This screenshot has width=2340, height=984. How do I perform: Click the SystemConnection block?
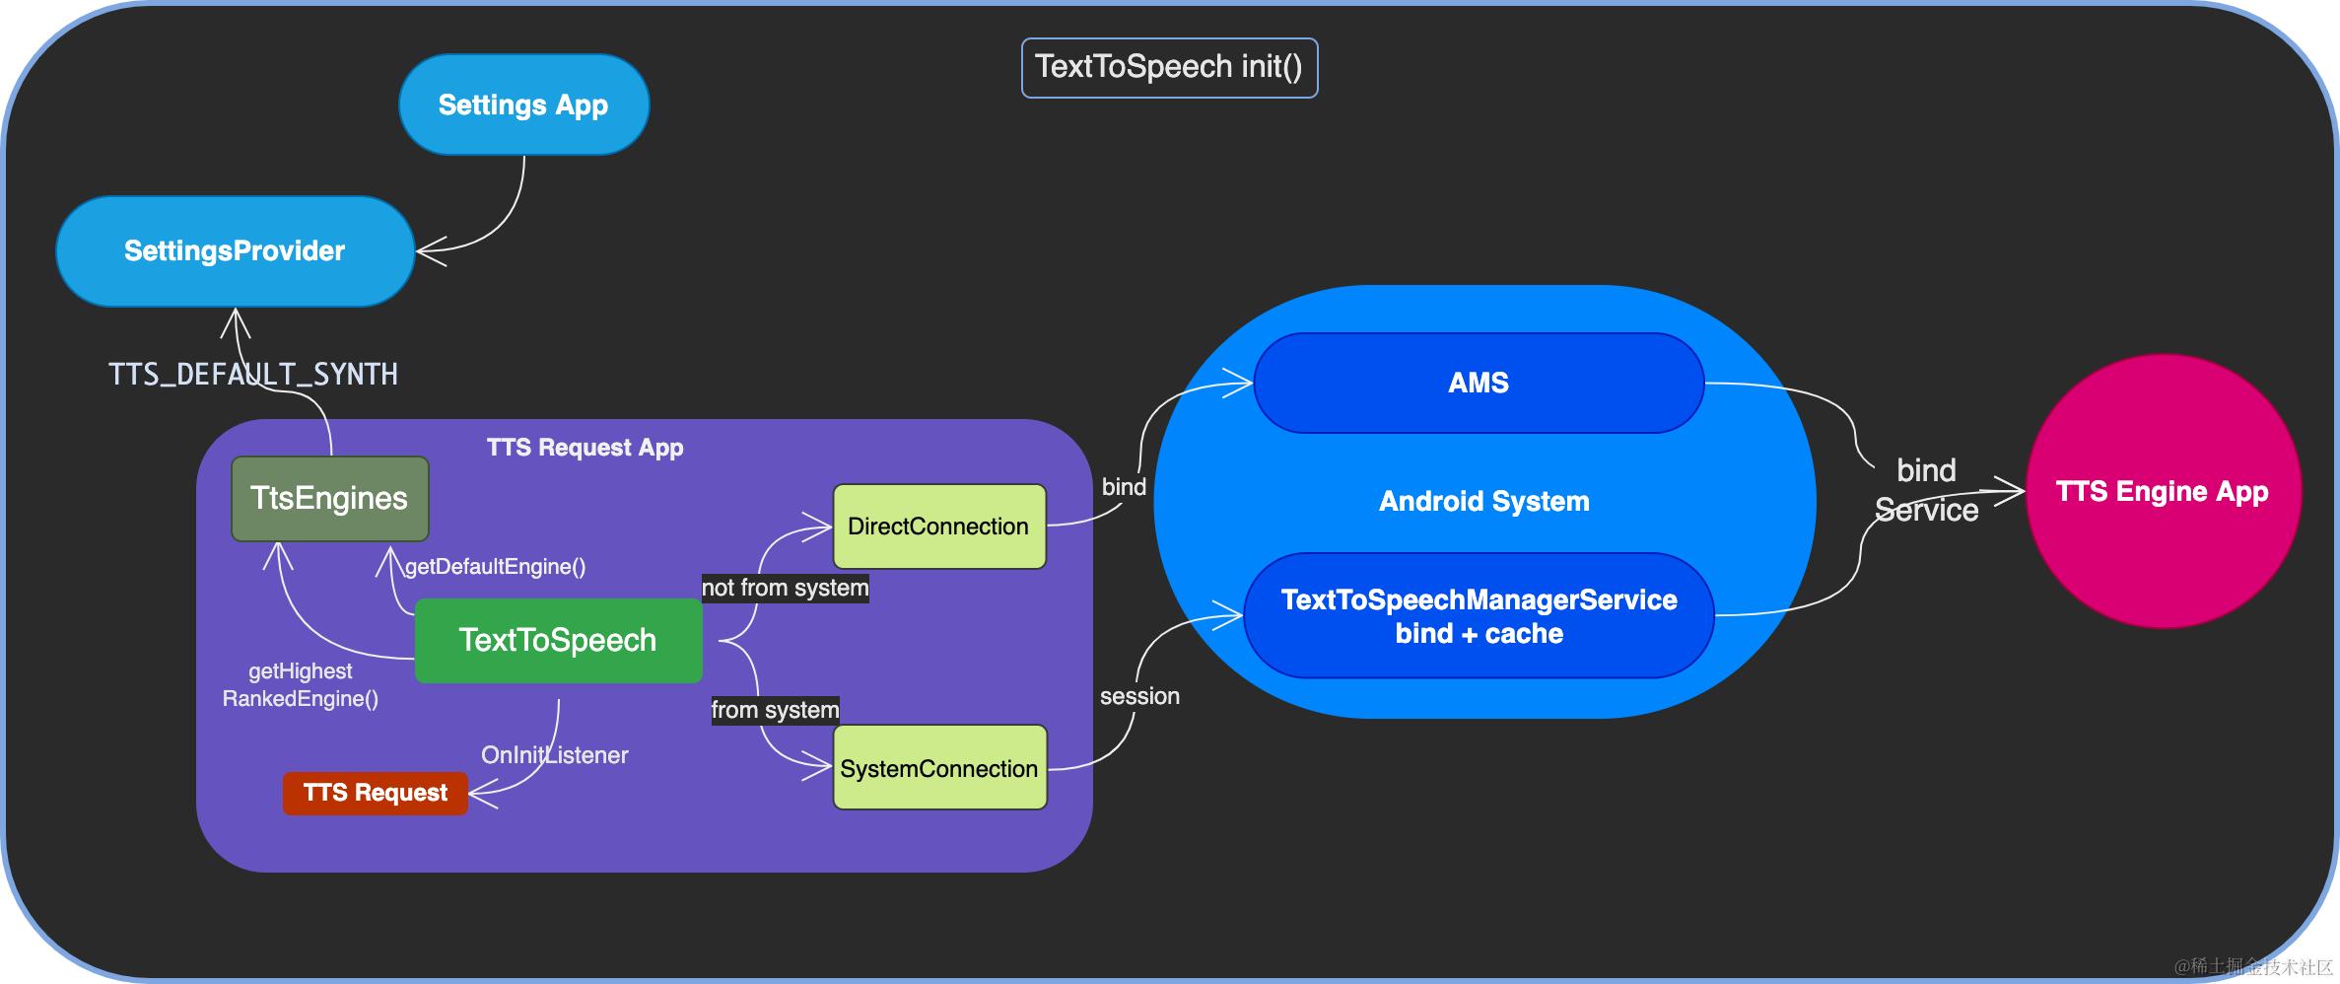(x=938, y=768)
